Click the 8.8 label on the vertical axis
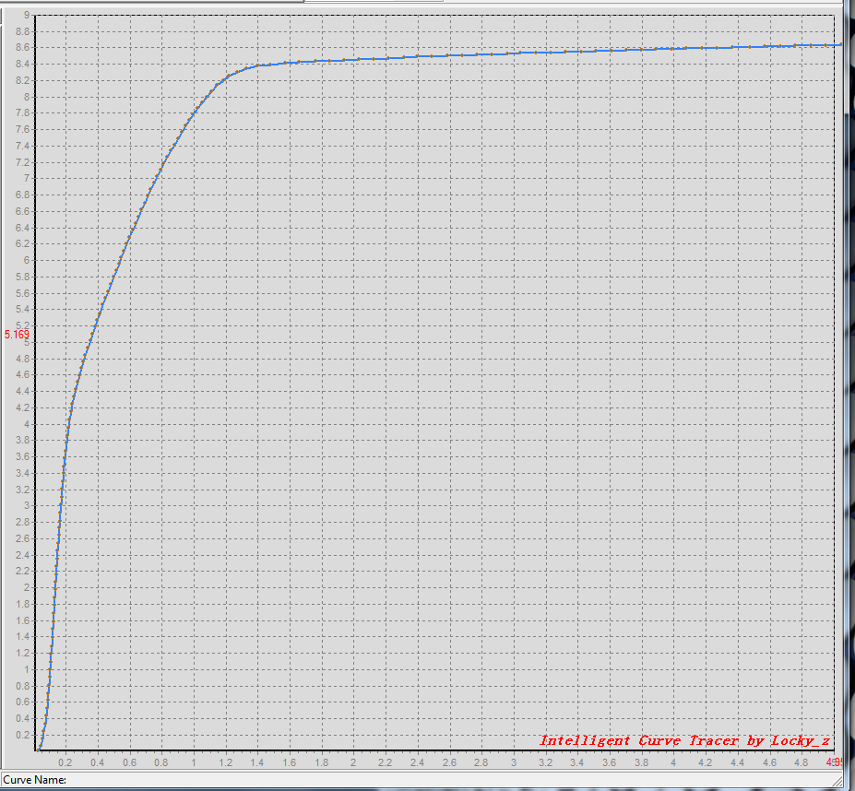Image resolution: width=855 pixels, height=791 pixels. coord(22,31)
